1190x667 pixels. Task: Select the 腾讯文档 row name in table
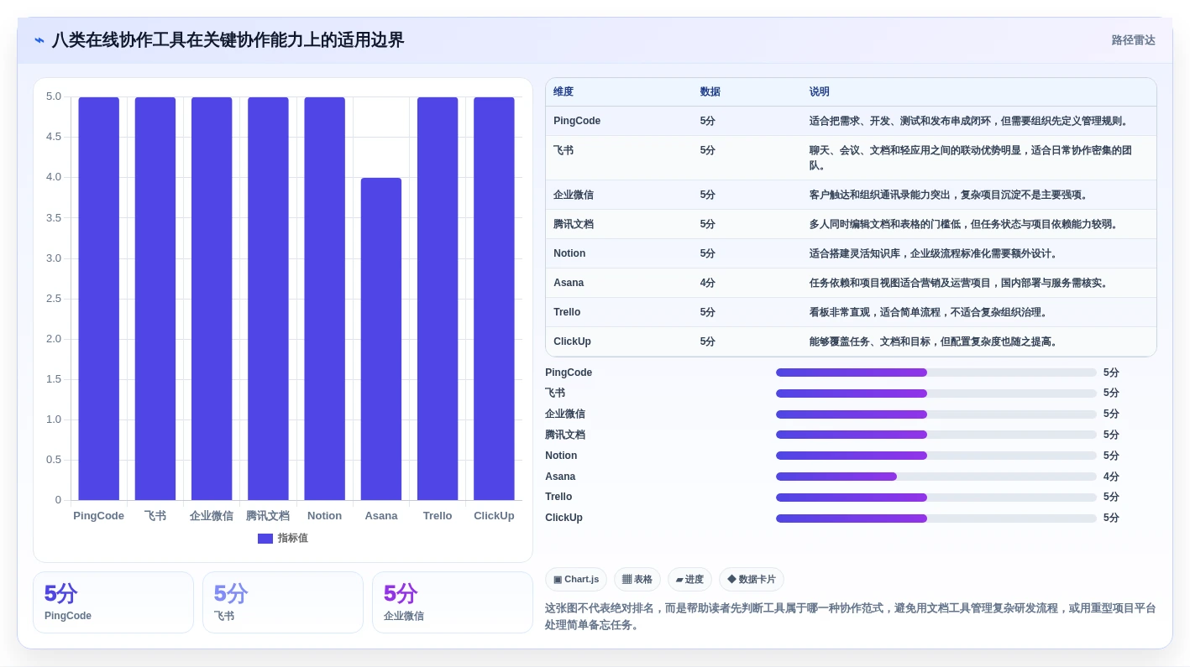click(574, 224)
